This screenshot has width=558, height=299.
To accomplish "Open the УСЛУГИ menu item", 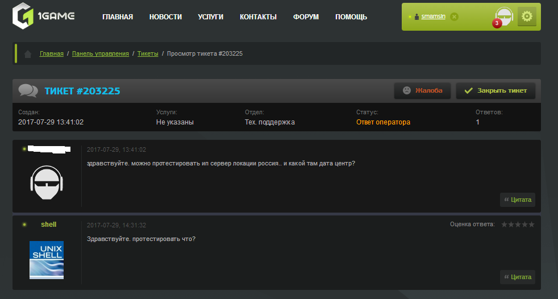I will (x=211, y=16).
